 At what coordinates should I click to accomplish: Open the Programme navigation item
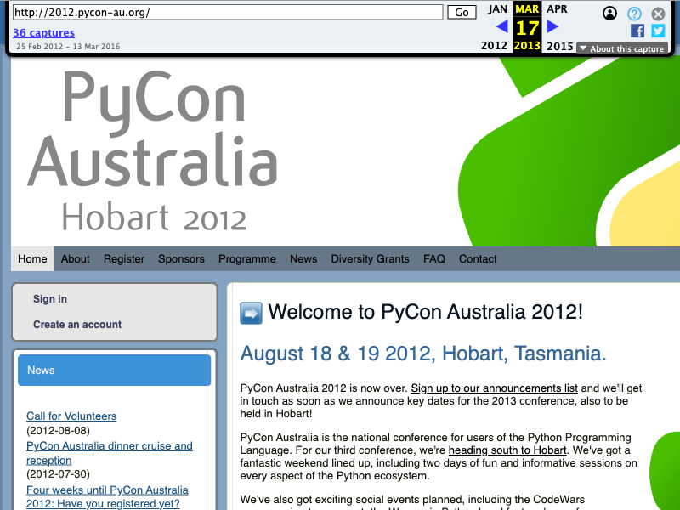(247, 259)
